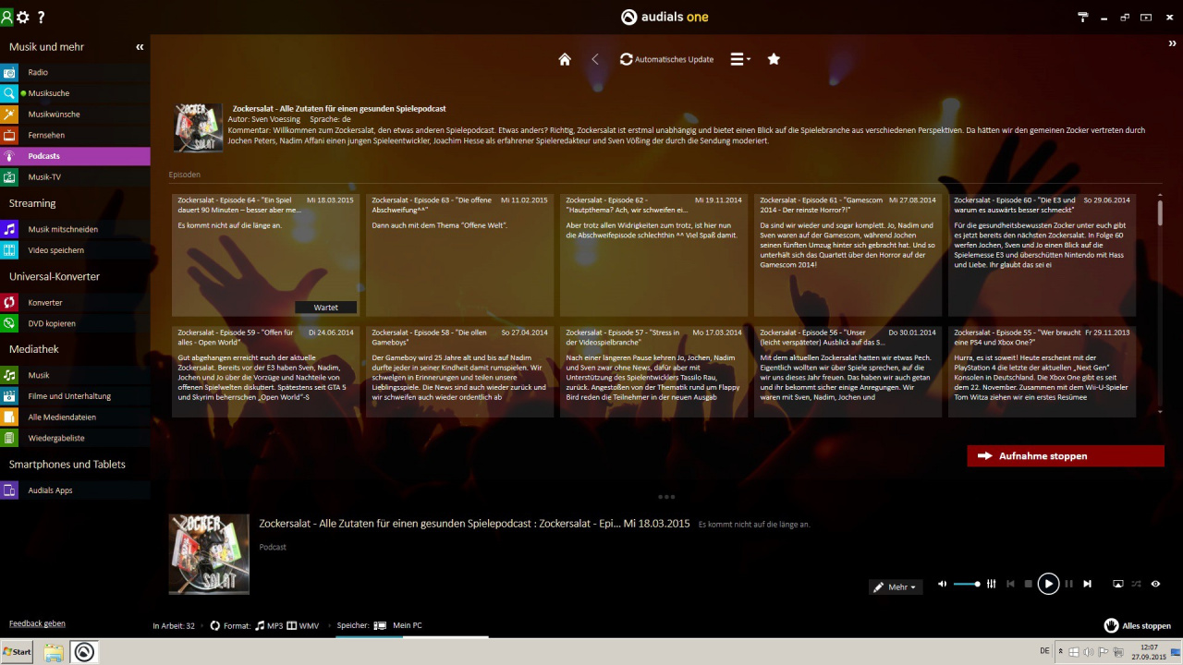Open Wiedergabeliste
Viewport: 1183px width, 665px height.
click(x=75, y=438)
